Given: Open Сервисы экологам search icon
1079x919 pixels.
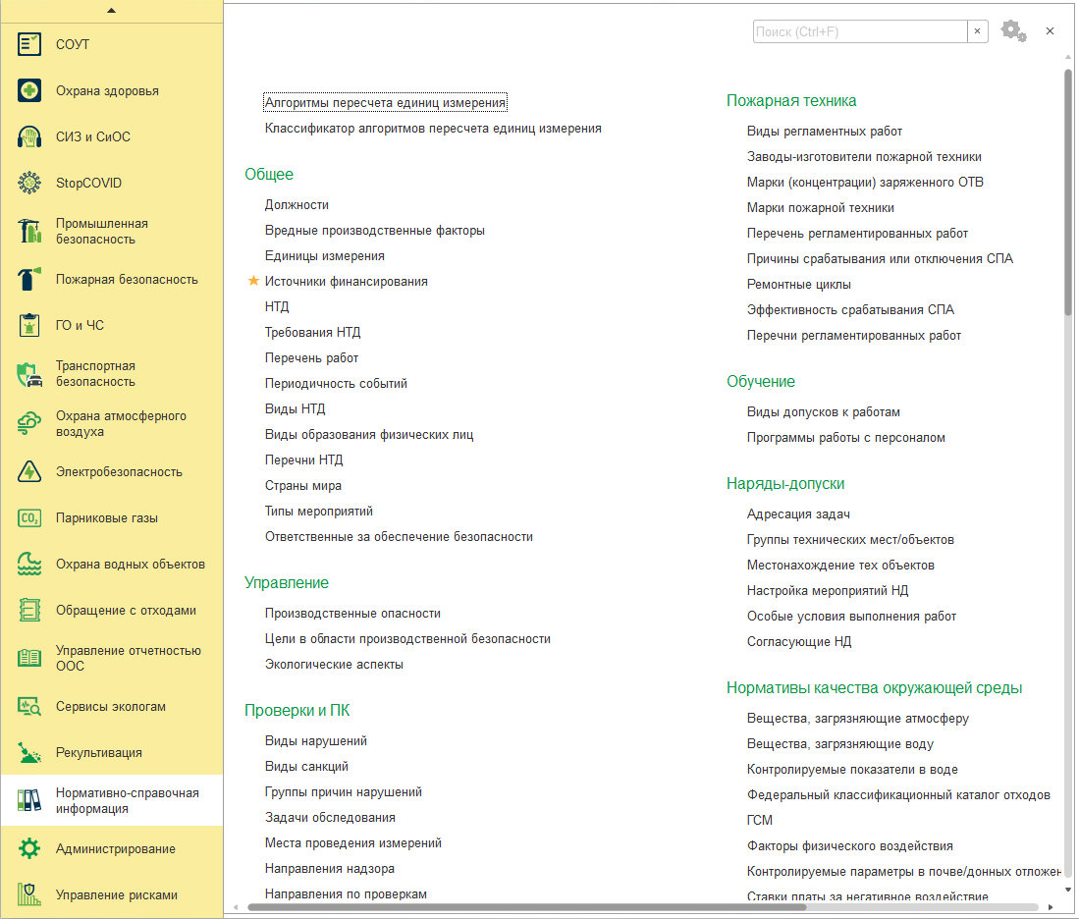Looking at the screenshot, I should coord(28,707).
